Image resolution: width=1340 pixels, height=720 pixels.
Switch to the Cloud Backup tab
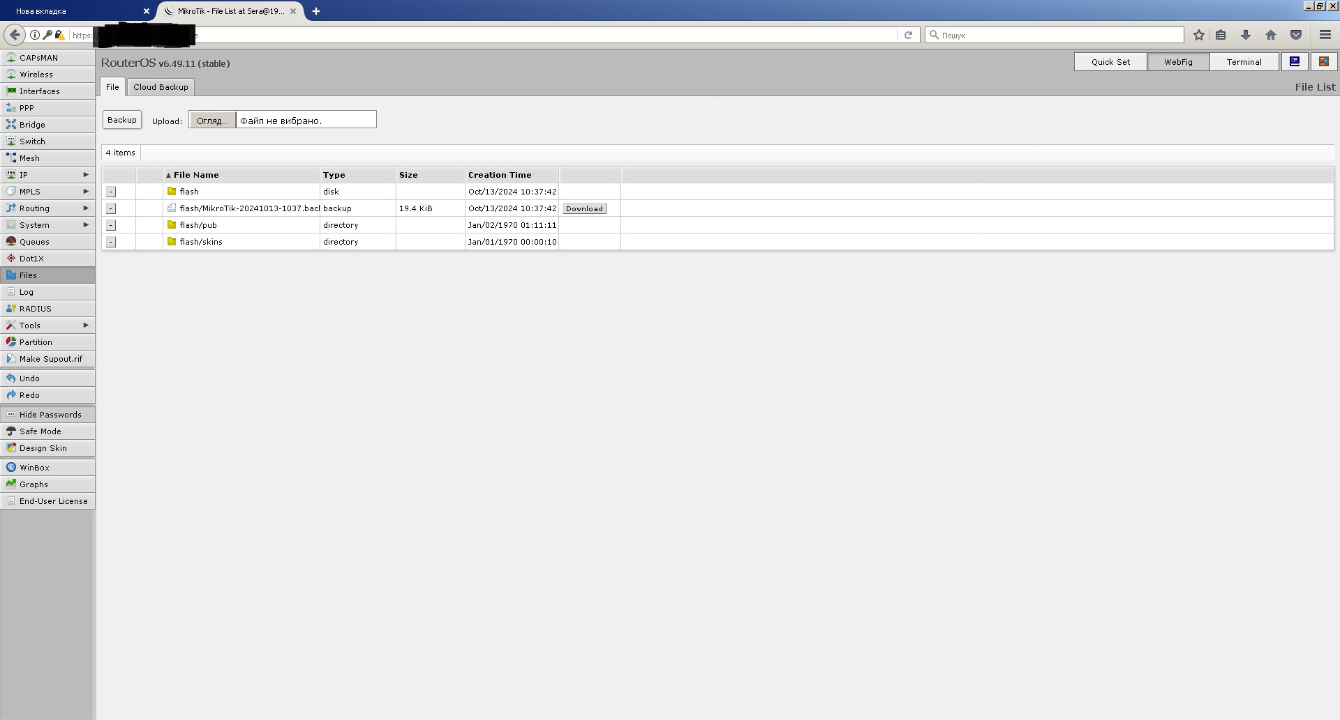[161, 87]
